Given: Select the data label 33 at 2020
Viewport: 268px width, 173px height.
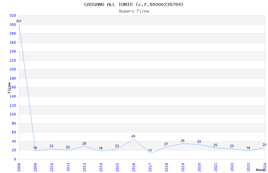Looking at the screenshot, I should (199, 142).
